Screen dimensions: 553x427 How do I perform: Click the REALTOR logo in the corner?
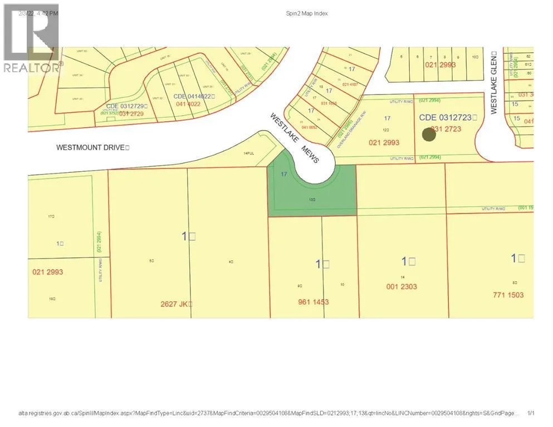(x=31, y=42)
